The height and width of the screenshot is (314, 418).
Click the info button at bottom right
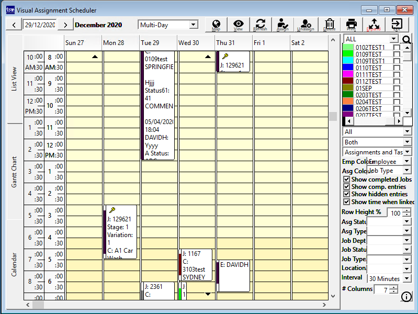click(x=406, y=297)
